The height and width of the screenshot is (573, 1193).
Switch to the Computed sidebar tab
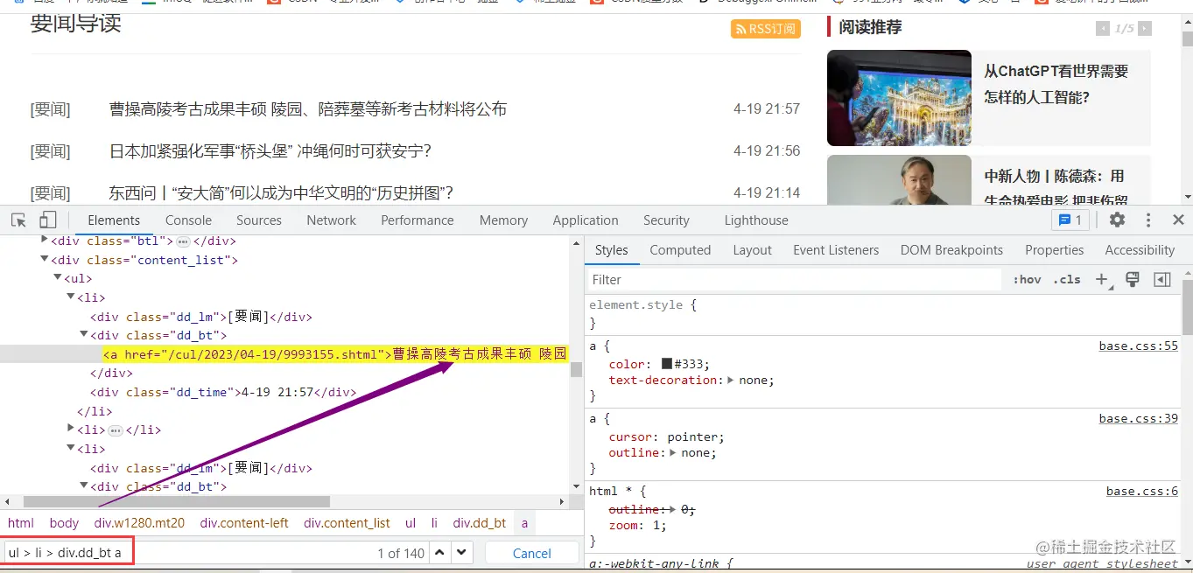680,250
